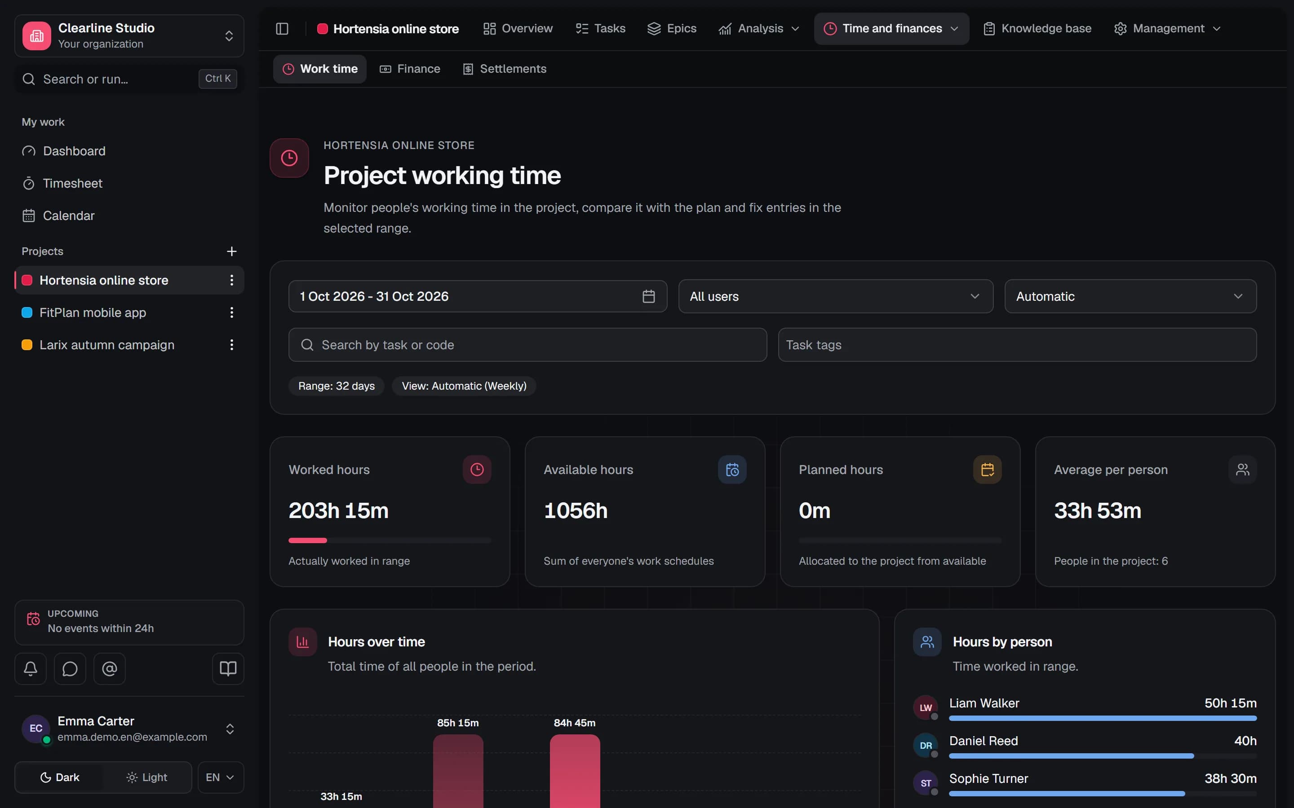Click Average per person people icon
The image size is (1294, 808).
coord(1243,469)
